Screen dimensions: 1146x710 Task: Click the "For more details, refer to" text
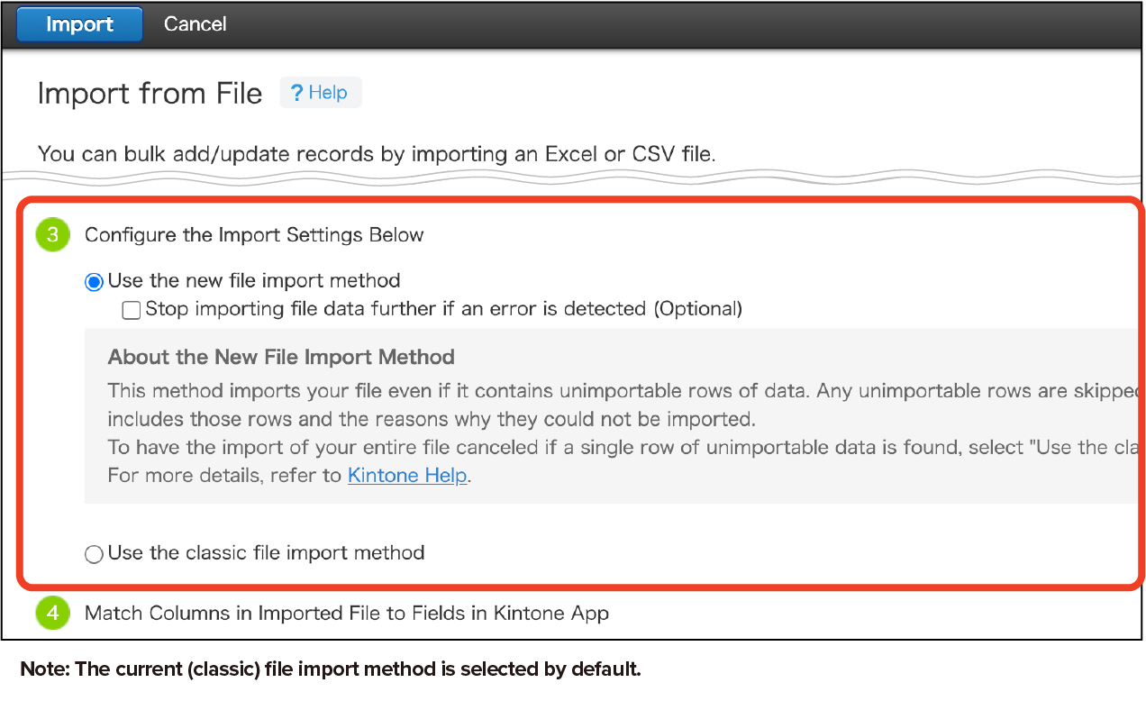(x=225, y=476)
